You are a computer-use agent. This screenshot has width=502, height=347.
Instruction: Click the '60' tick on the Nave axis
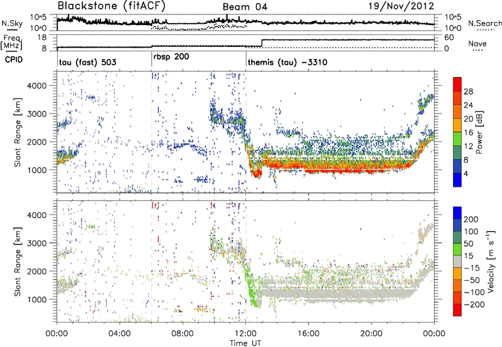click(449, 38)
